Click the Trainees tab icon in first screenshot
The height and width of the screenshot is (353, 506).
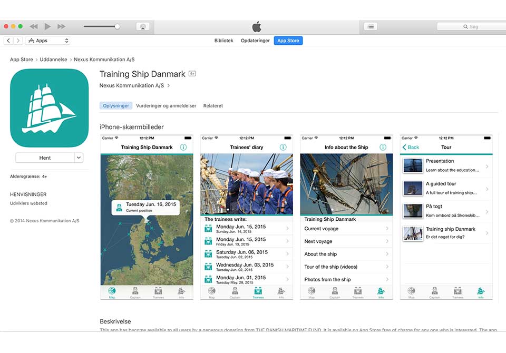(x=158, y=292)
